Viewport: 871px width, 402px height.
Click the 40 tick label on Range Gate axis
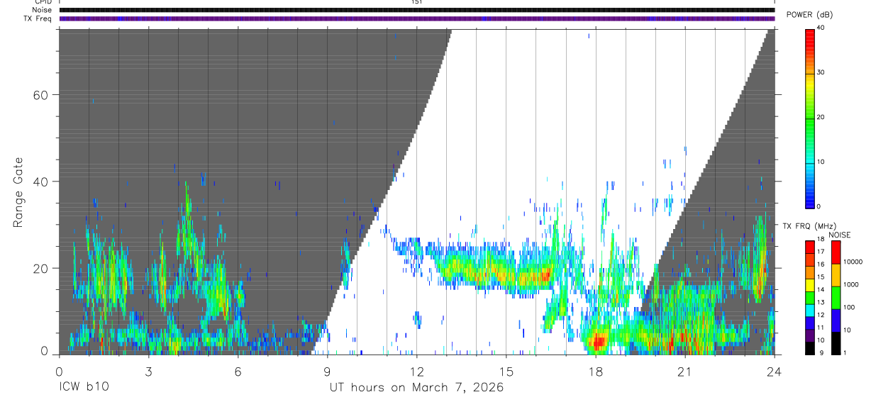pyautogui.click(x=41, y=182)
